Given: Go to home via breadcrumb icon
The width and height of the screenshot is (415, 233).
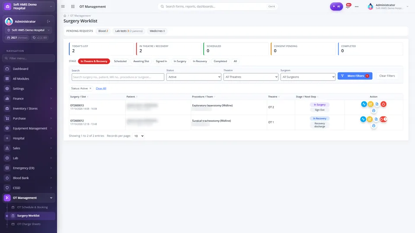Looking at the screenshot, I should [x=65, y=16].
